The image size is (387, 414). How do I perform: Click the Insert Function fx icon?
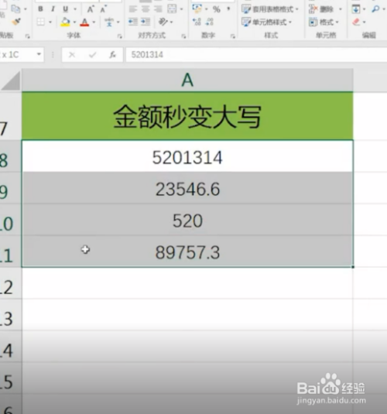pos(112,55)
